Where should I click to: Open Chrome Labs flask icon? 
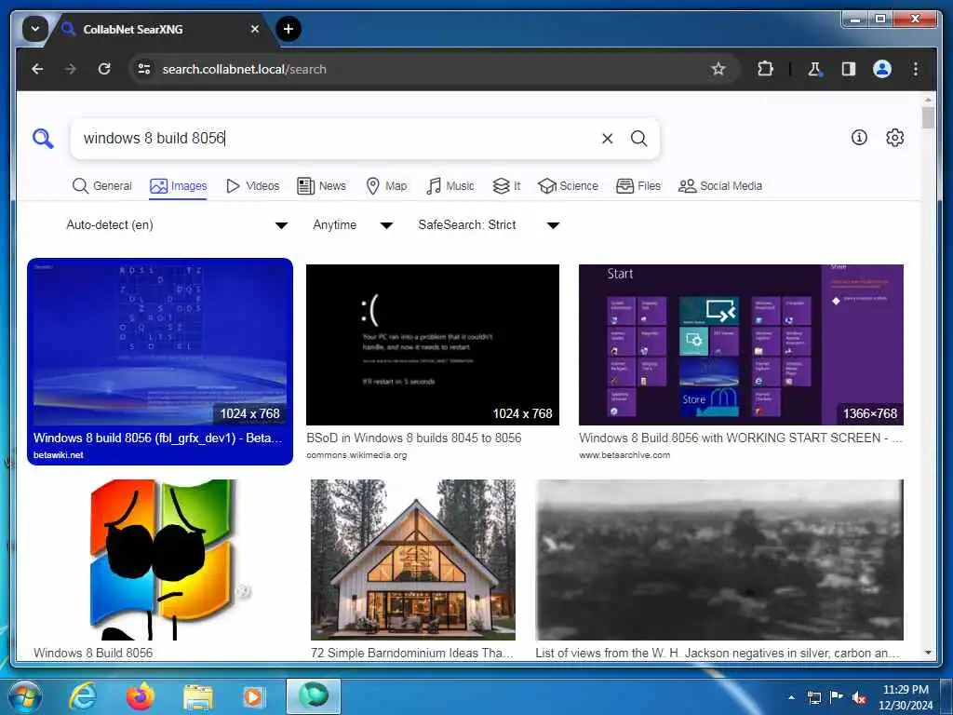coord(814,69)
